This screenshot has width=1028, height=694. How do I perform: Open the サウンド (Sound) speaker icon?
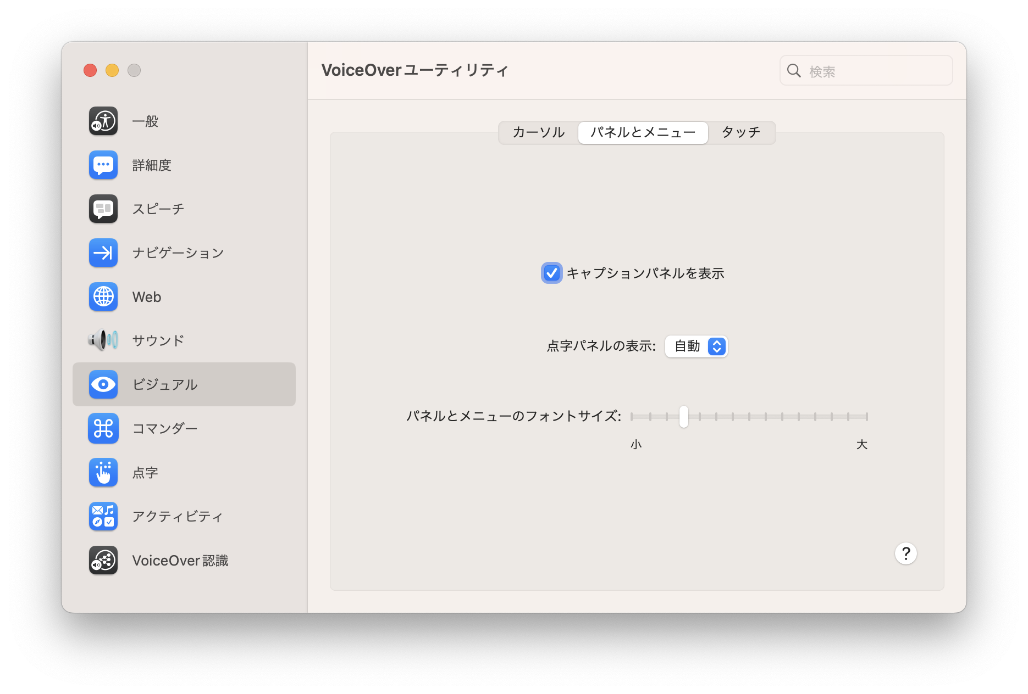(x=103, y=340)
